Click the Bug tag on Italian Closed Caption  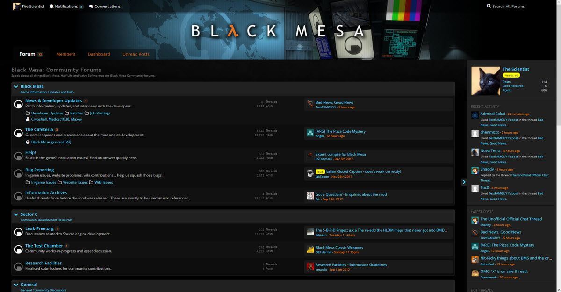click(x=320, y=171)
